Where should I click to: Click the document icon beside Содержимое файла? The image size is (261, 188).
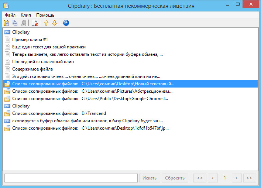(x=7, y=69)
